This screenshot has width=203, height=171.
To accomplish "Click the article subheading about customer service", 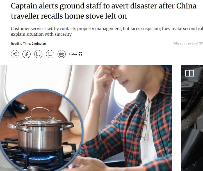I will 107,31.
